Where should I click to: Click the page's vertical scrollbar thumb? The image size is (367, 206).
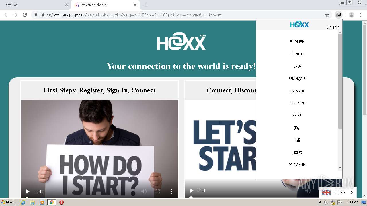[x=365, y=70]
